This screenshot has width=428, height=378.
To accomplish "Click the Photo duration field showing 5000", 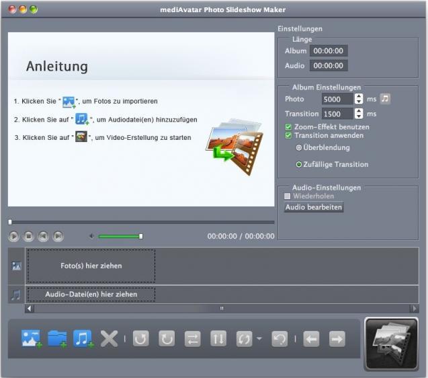I will [x=337, y=99].
